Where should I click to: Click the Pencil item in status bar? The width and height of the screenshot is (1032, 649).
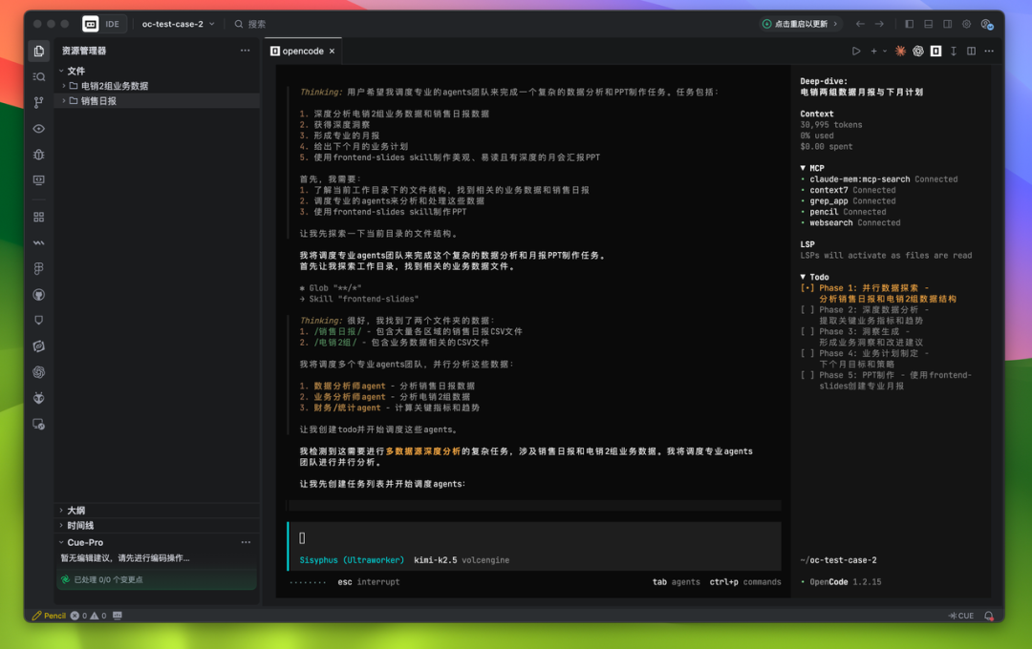pyautogui.click(x=49, y=616)
